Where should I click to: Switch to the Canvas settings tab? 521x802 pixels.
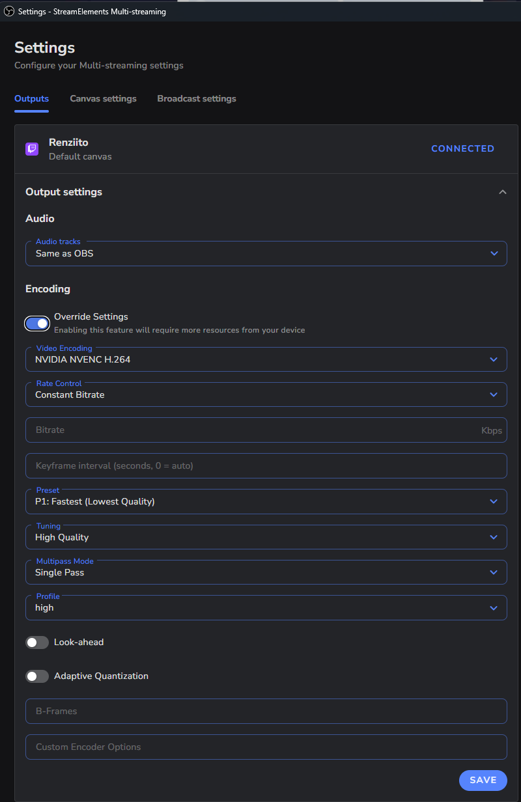[104, 99]
